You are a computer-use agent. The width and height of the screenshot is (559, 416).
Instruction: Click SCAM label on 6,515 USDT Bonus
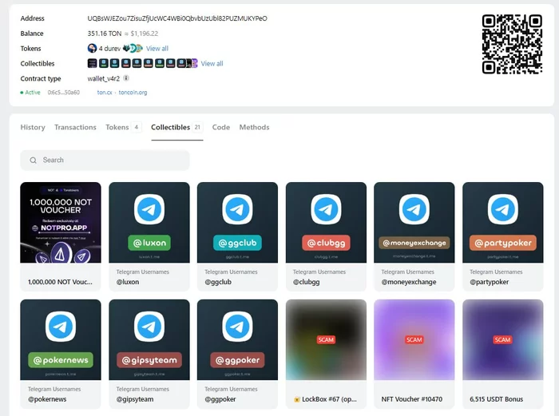502,339
